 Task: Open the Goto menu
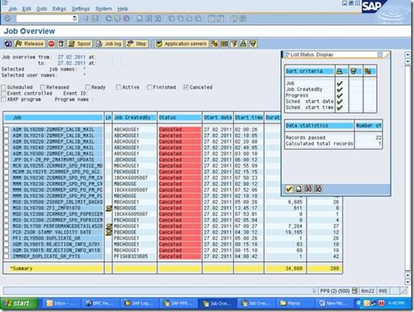click(x=41, y=8)
